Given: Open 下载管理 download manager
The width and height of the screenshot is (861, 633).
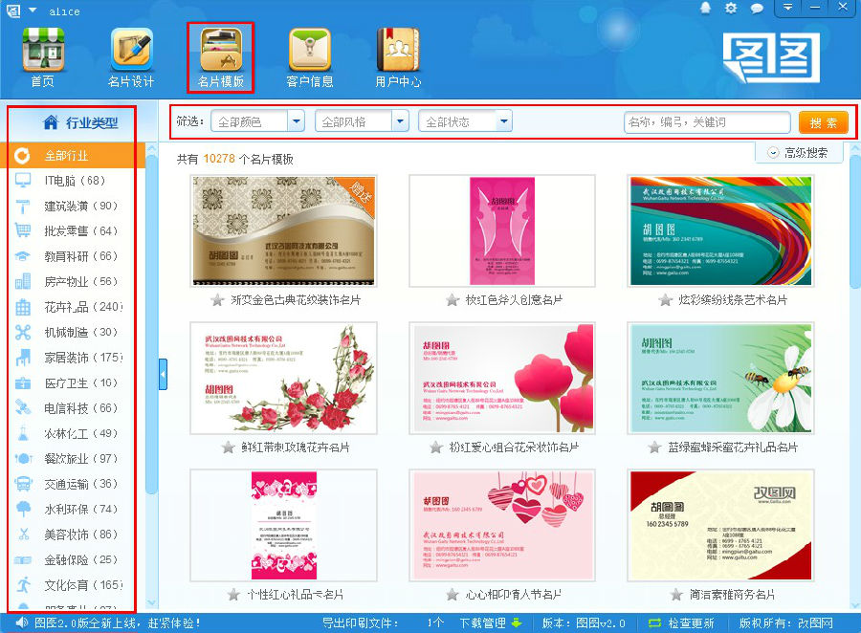Looking at the screenshot, I should 490,623.
